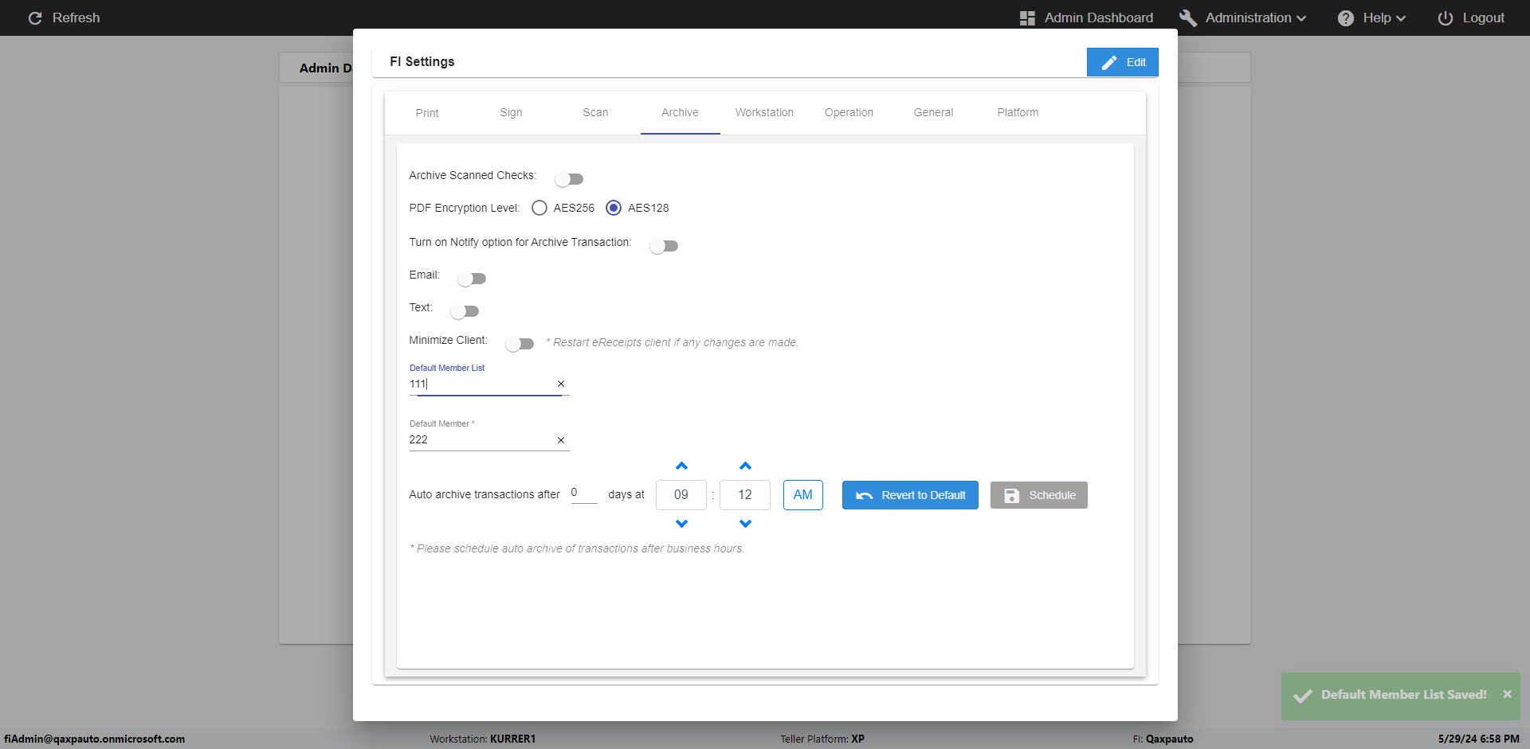The image size is (1530, 749).
Task: Click the auto archive days input
Action: click(x=584, y=493)
